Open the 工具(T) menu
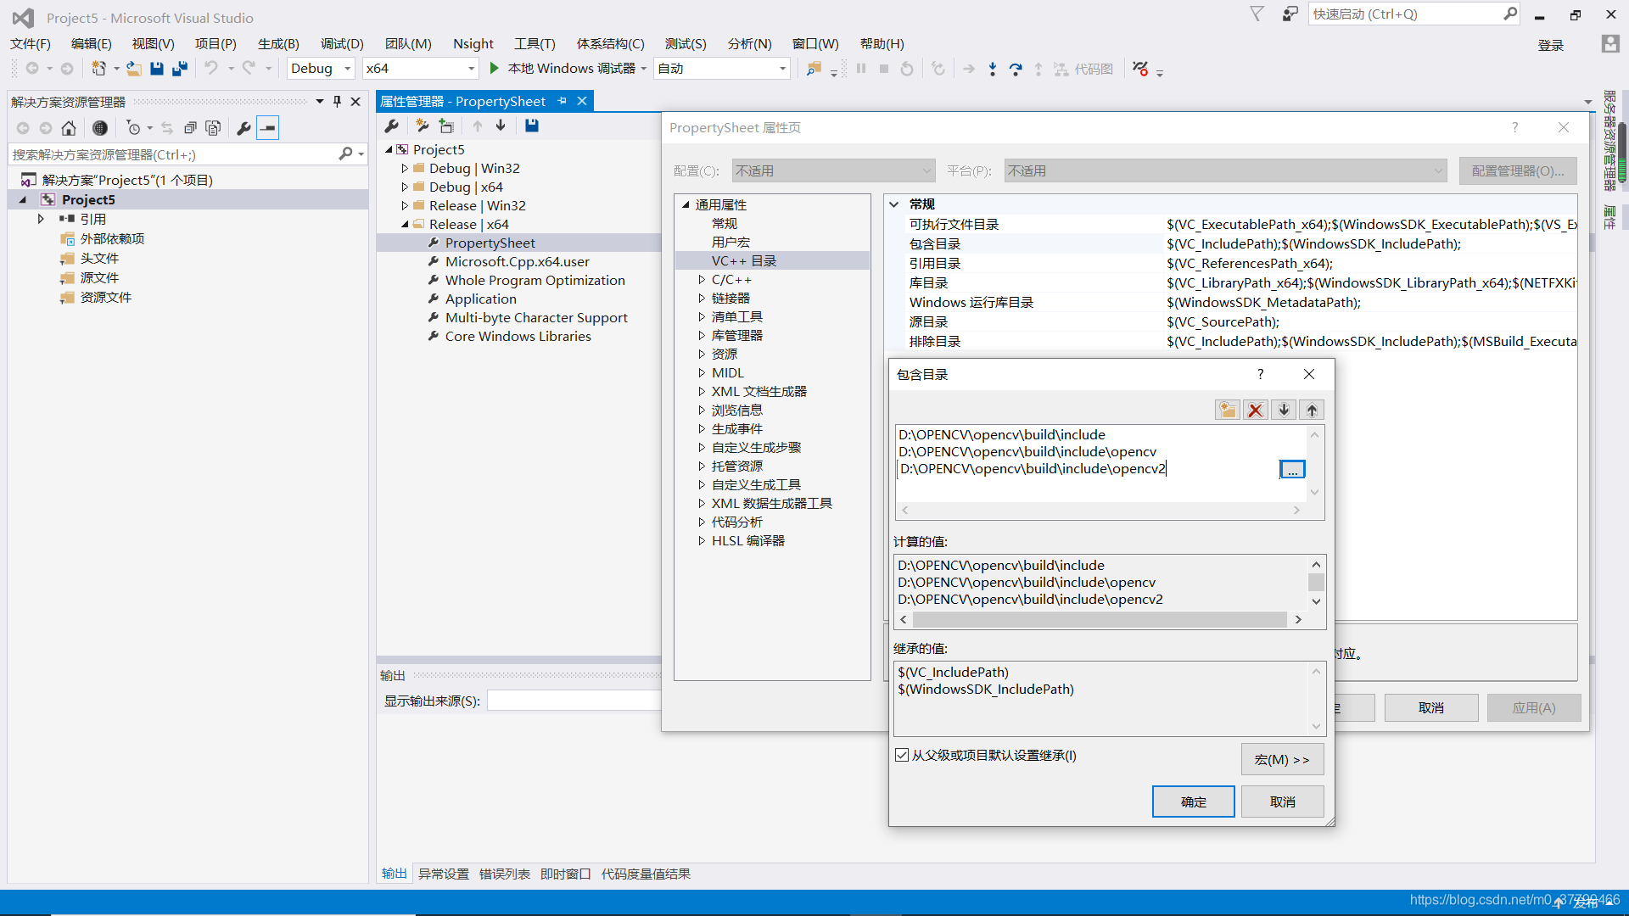This screenshot has height=916, width=1629. [x=535, y=44]
